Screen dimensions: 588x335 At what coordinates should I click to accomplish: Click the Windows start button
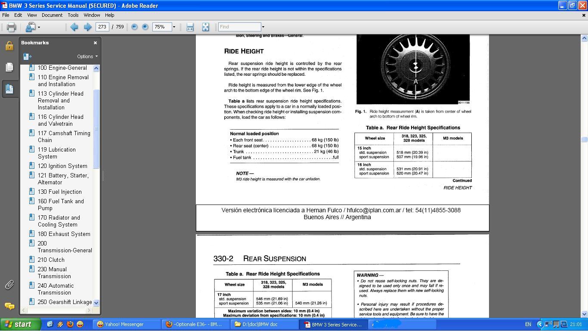(21, 324)
